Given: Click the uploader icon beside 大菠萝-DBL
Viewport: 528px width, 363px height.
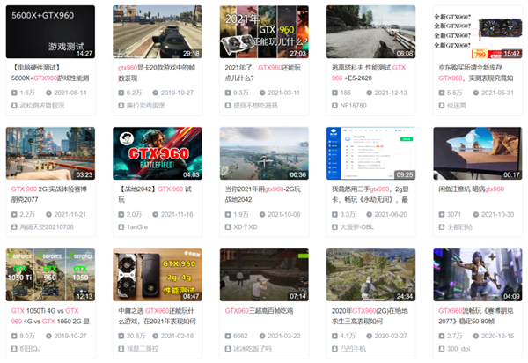Looking at the screenshot, I should tap(334, 227).
